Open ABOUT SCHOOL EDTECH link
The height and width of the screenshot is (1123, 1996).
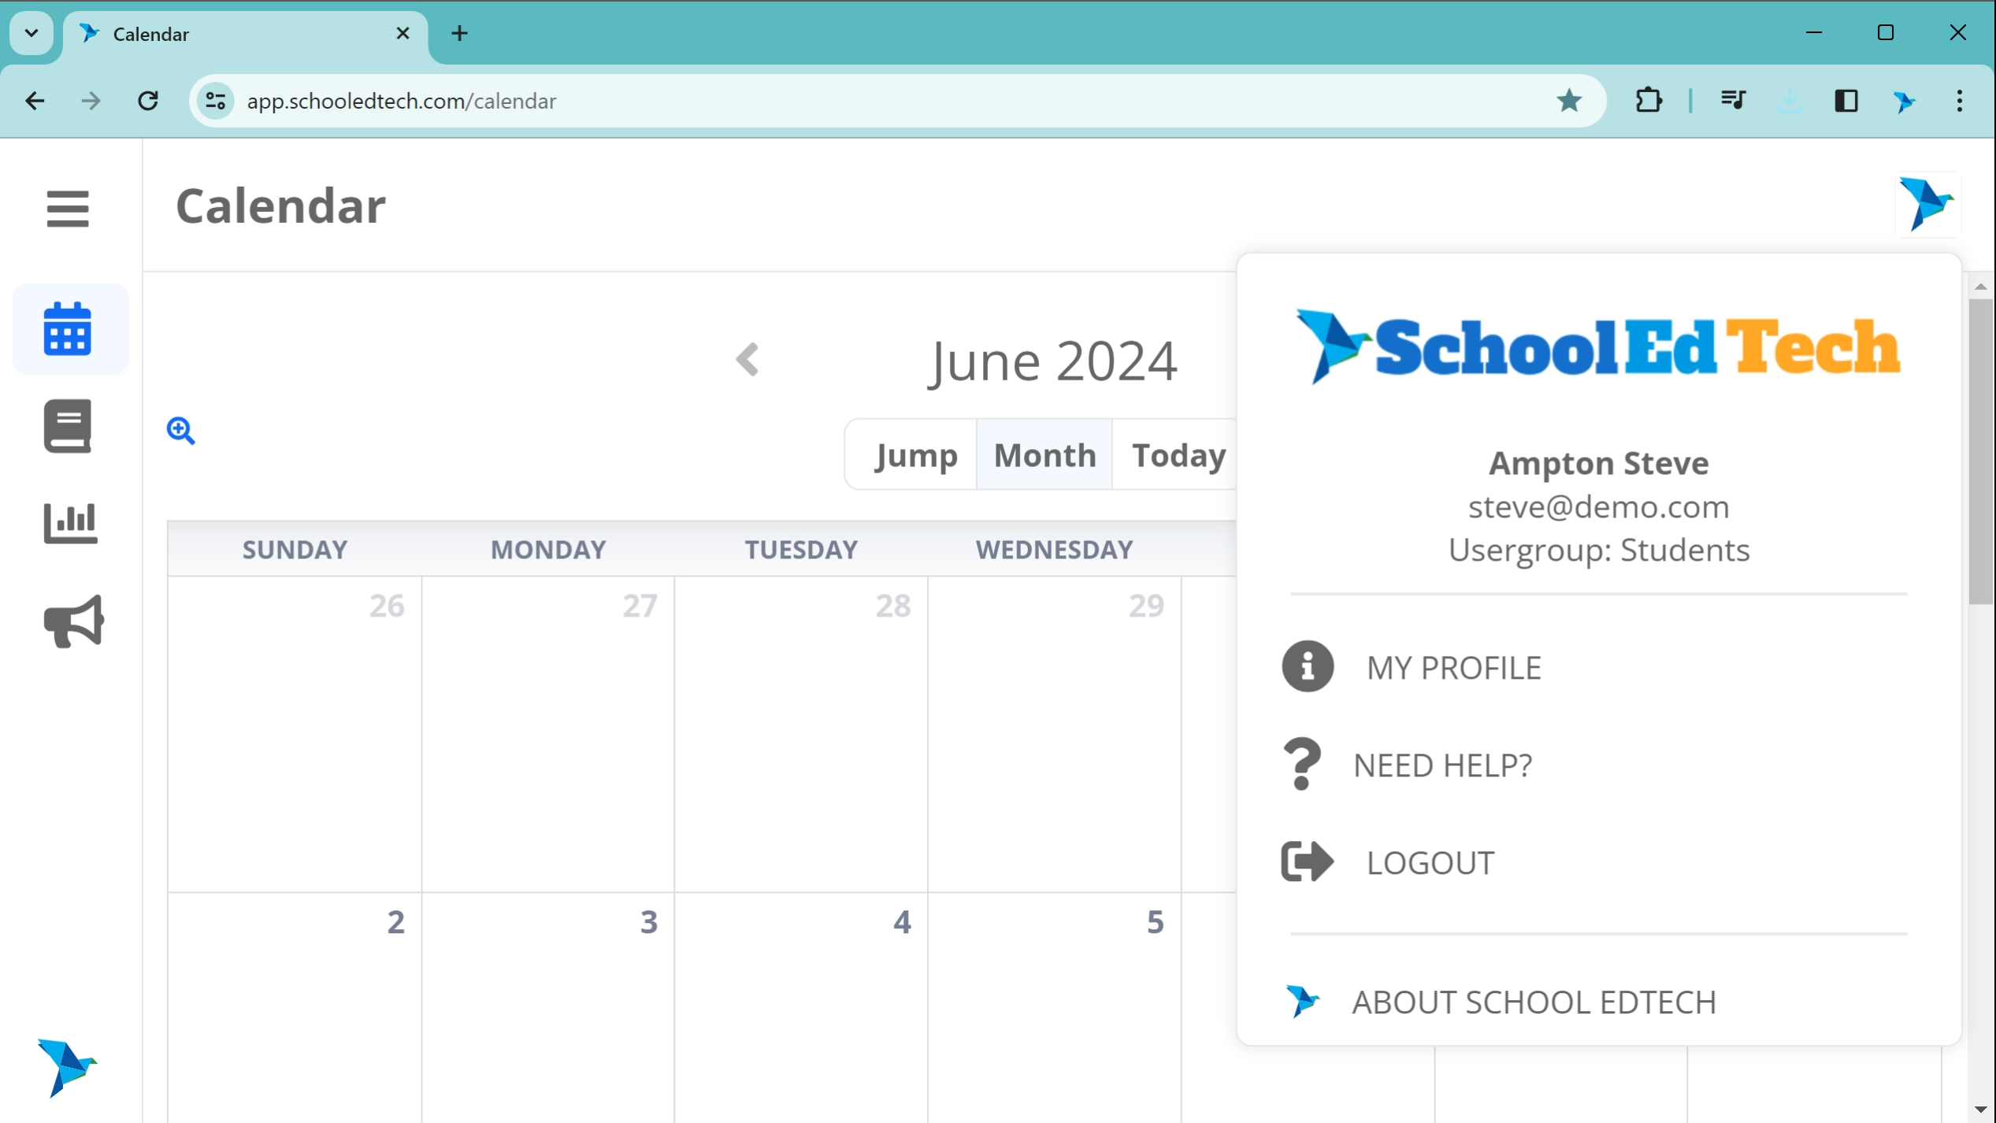coord(1533,1002)
